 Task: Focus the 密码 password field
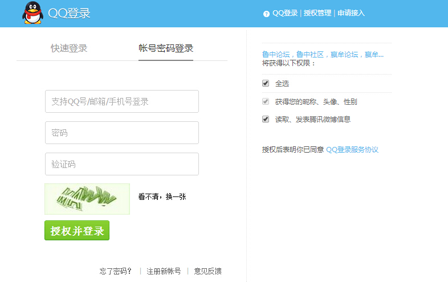coord(122,133)
